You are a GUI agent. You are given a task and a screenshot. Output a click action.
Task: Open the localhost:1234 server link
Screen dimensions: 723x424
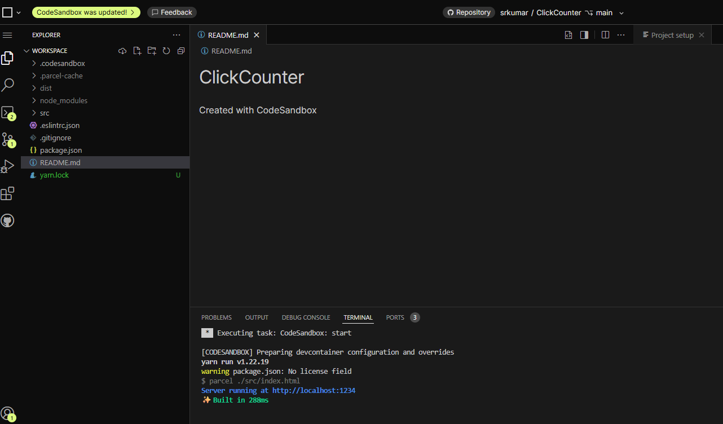314,390
